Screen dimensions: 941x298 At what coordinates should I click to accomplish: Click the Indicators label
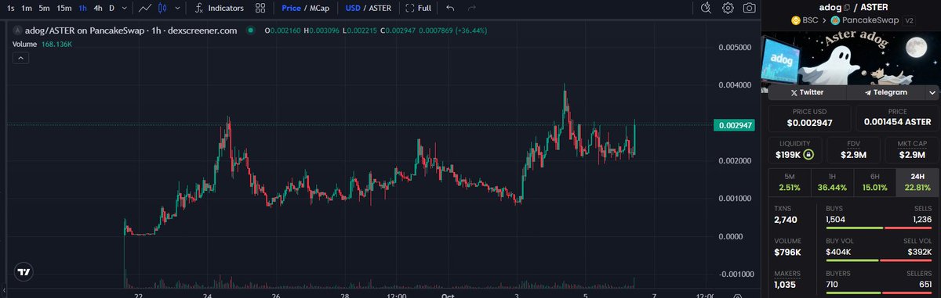click(226, 9)
